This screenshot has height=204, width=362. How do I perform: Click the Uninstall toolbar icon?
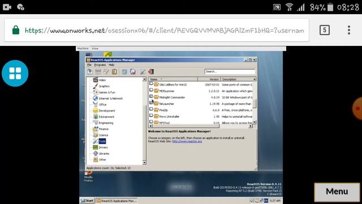pyautogui.click(x=98, y=72)
